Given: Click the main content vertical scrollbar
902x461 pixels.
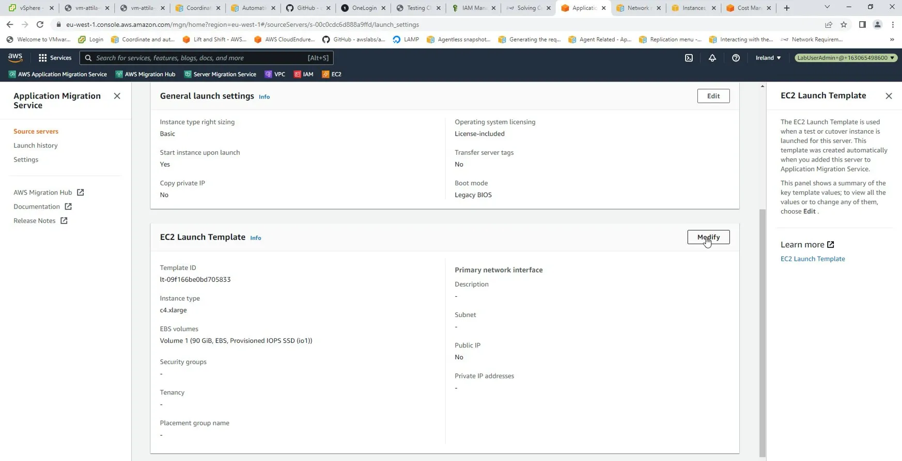Looking at the screenshot, I should pos(763,333).
